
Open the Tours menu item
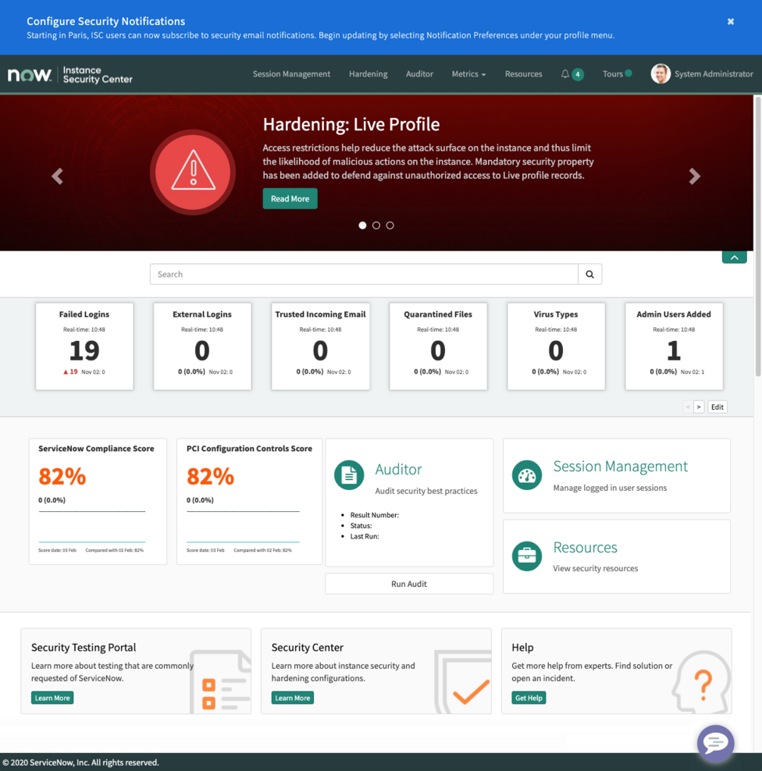[x=612, y=74]
